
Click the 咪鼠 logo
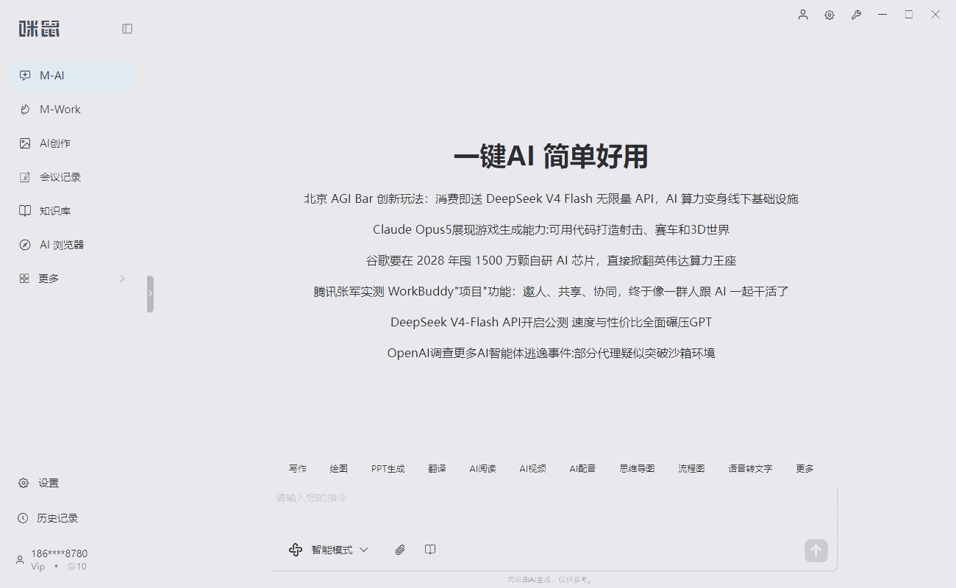click(x=39, y=29)
